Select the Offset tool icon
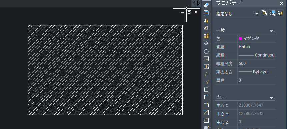 (206, 28)
